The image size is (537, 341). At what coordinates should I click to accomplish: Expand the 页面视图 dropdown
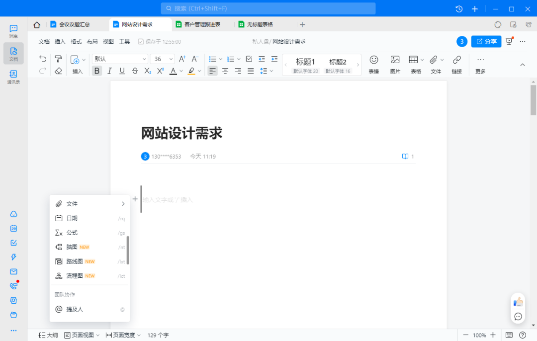[x=82, y=335]
